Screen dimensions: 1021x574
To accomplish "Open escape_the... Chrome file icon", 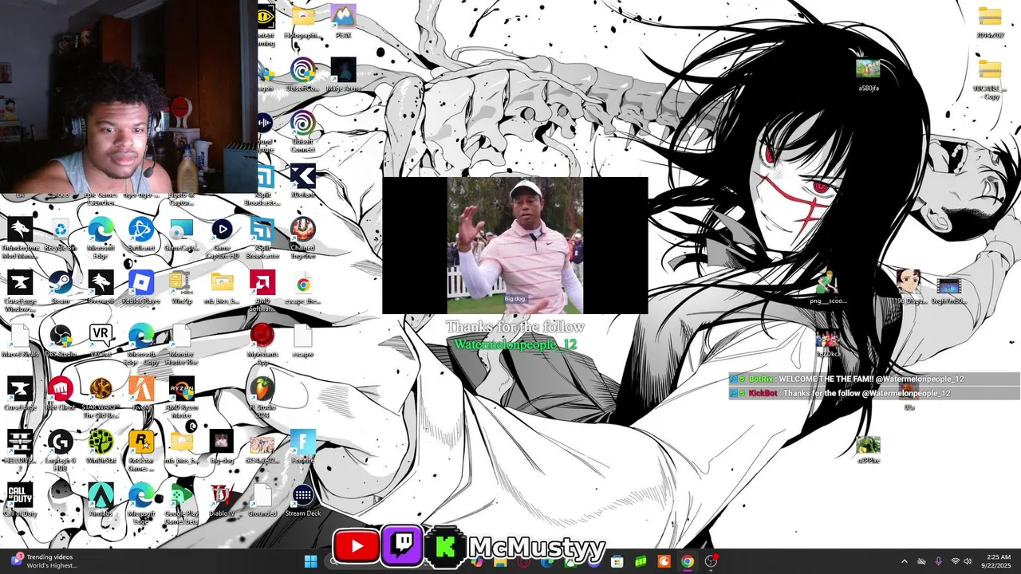I will point(302,288).
